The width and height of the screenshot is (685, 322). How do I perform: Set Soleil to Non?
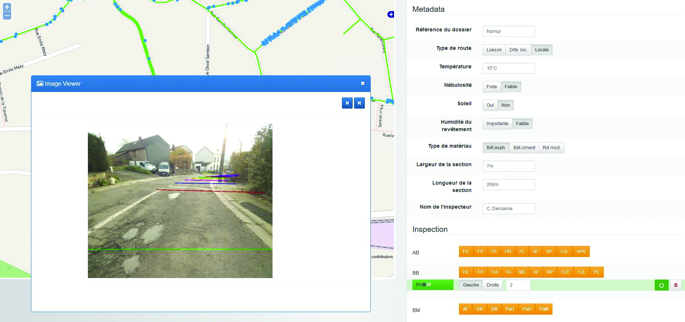pos(506,105)
